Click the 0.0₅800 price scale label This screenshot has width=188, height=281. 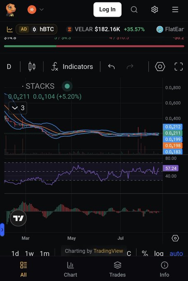point(173,88)
